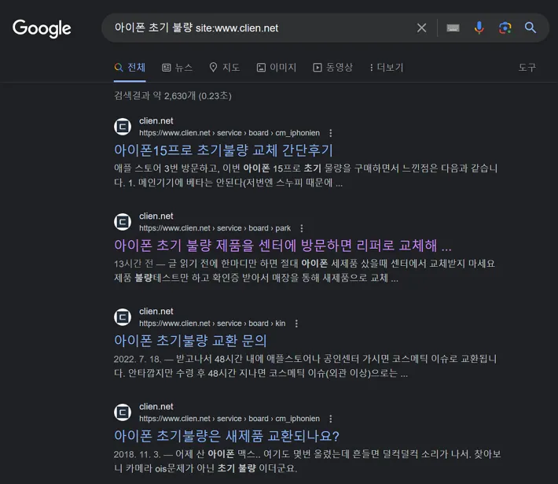Click clien.net site name of last result
Viewport: 558px width, 484px height.
[156, 406]
